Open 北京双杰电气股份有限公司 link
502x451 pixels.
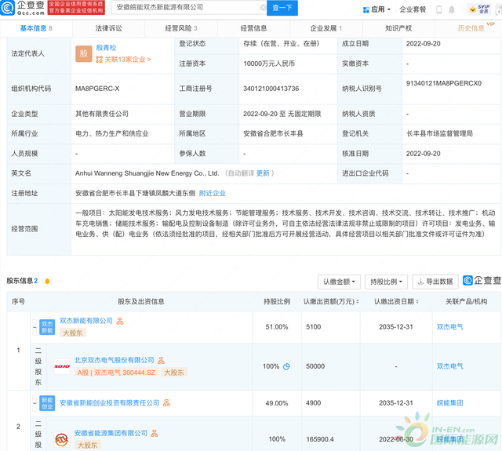click(x=115, y=361)
